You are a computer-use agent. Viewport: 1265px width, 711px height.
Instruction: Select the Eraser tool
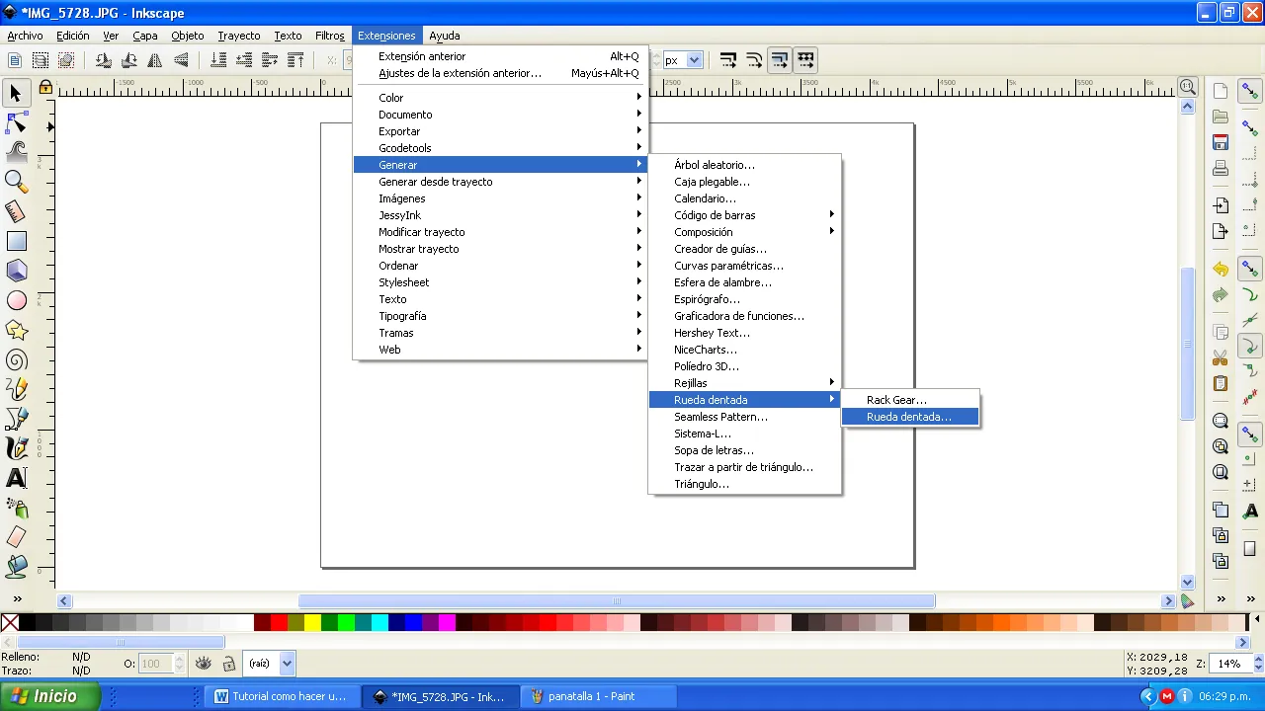[x=16, y=537]
